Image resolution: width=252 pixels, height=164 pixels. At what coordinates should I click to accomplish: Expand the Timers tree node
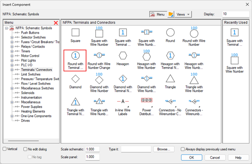tap(12, 51)
